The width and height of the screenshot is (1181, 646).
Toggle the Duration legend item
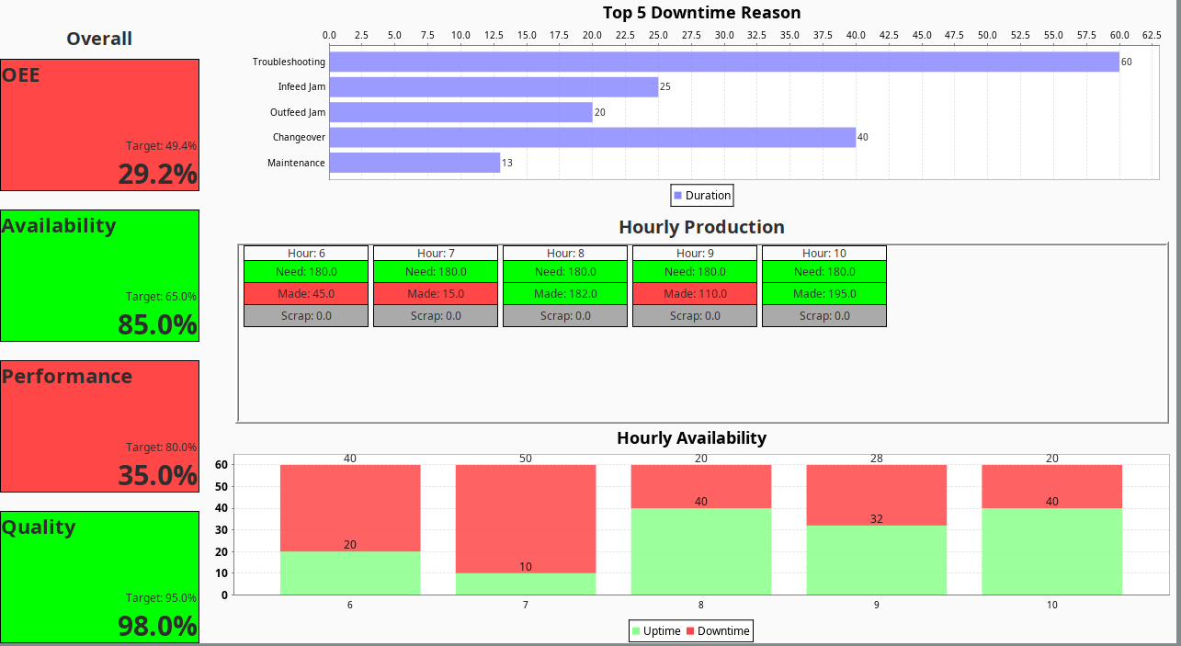(x=701, y=195)
